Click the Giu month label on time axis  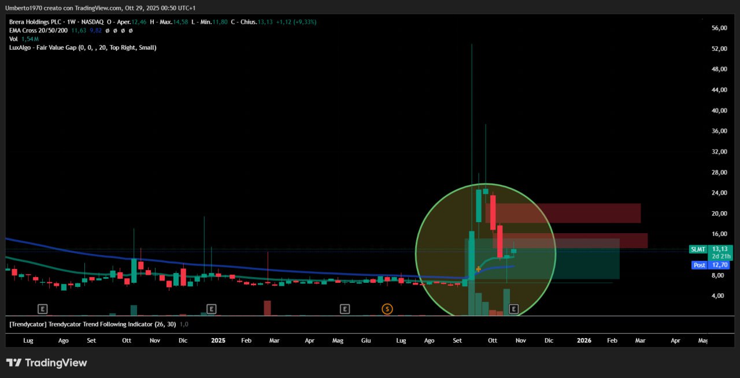(x=366, y=340)
